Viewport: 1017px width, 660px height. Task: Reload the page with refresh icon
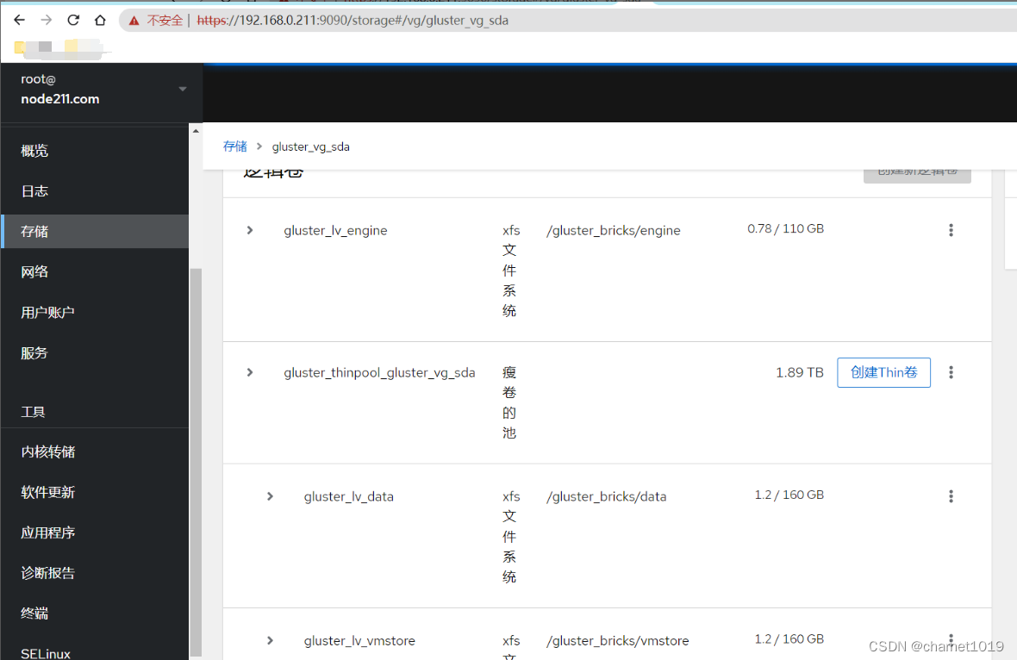click(73, 20)
